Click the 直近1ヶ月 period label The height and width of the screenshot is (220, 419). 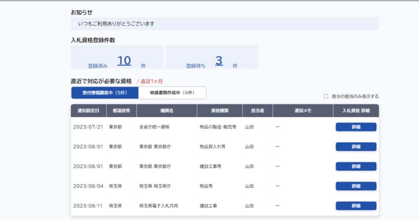click(152, 81)
